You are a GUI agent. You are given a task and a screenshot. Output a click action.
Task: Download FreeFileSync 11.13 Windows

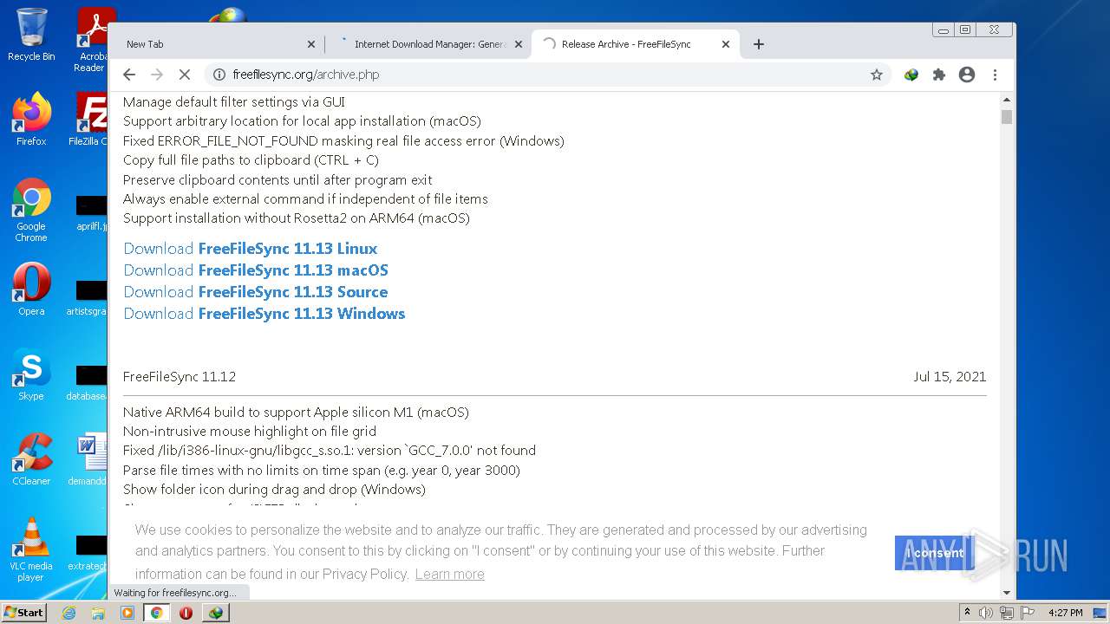tap(264, 314)
